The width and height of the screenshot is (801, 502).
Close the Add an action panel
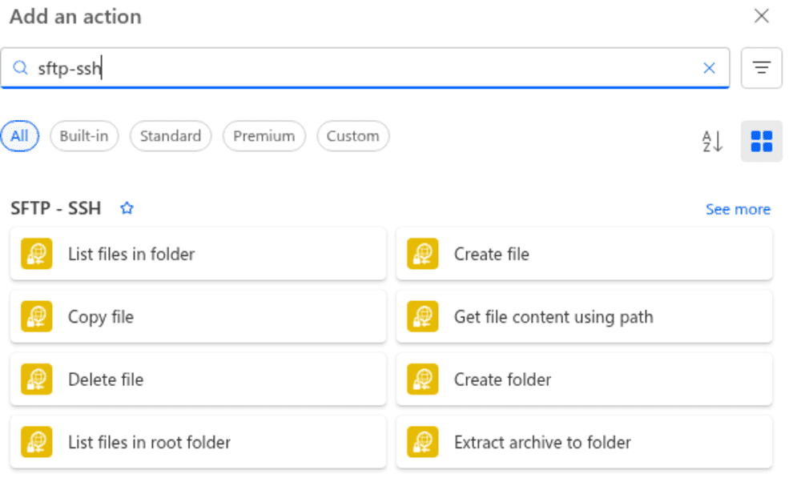(761, 16)
